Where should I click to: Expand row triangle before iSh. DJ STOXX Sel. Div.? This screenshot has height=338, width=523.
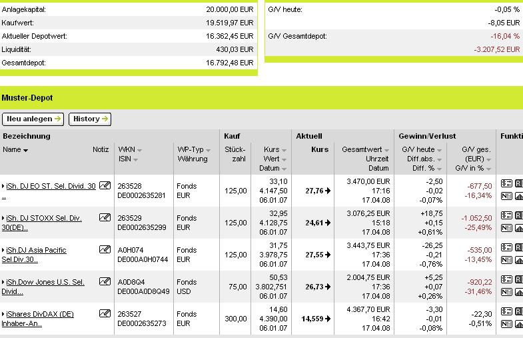tap(3, 218)
